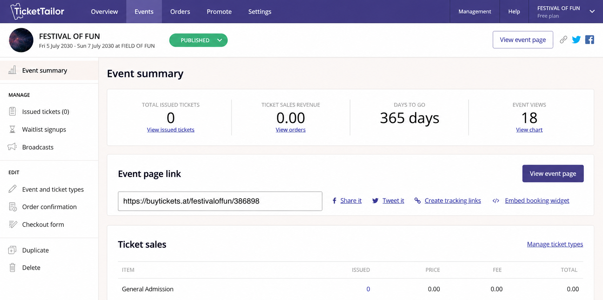Click the chain icon beside Create tracking links

click(417, 201)
